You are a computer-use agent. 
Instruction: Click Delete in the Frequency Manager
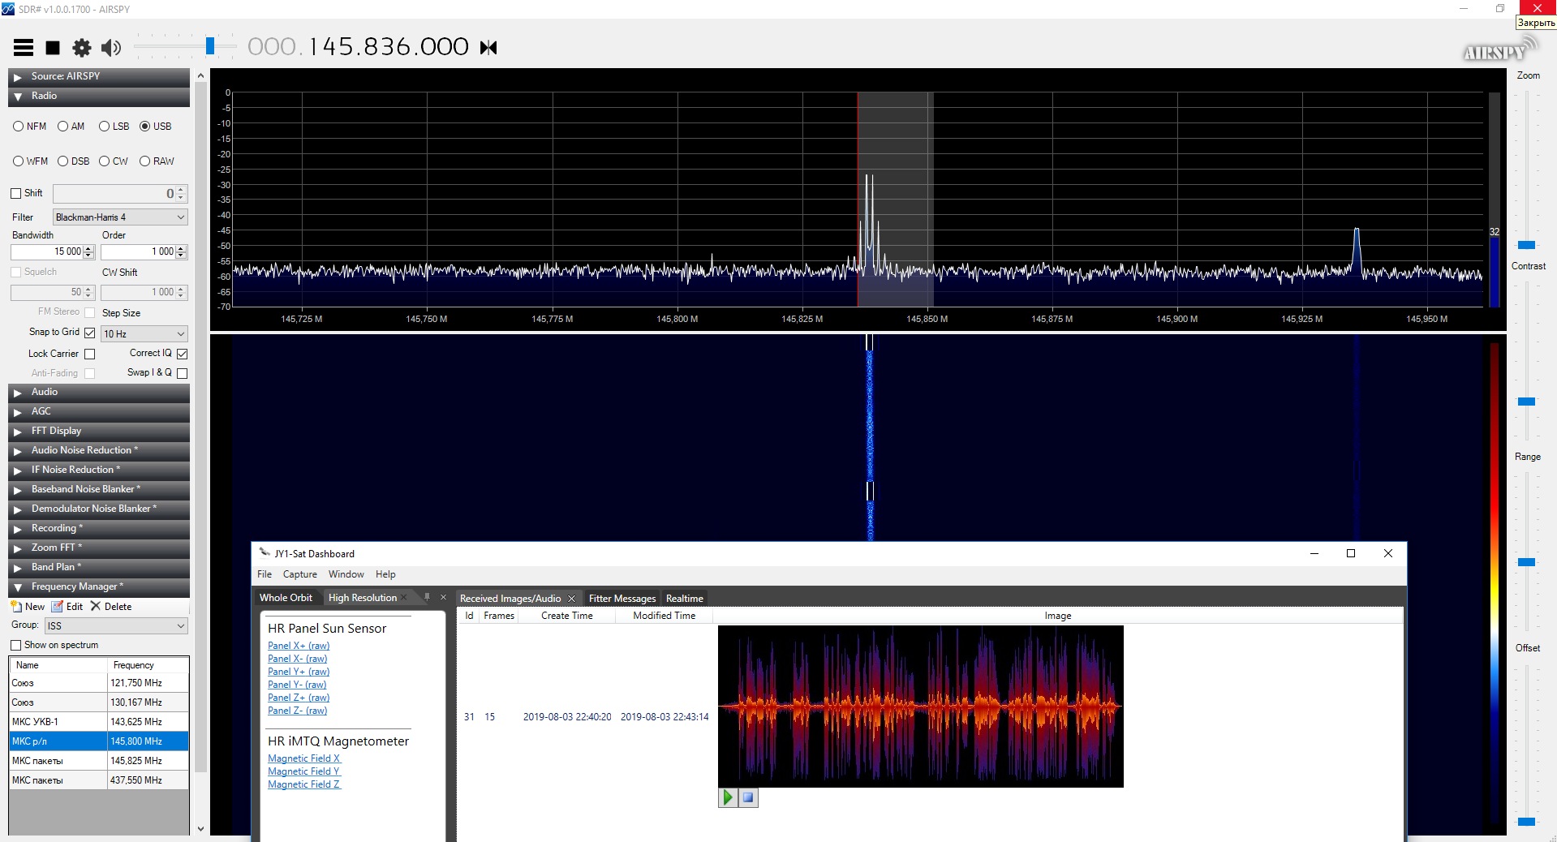click(x=111, y=607)
